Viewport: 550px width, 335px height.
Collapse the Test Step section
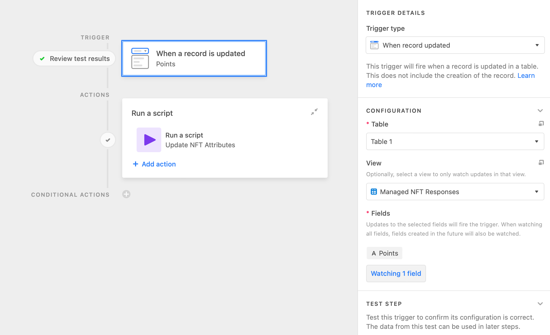(x=540, y=304)
